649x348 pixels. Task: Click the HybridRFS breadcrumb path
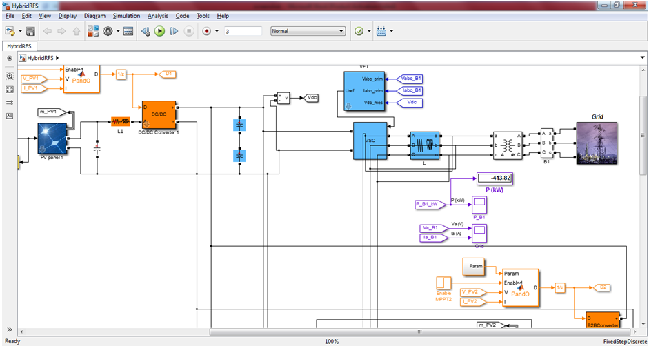(x=40, y=58)
